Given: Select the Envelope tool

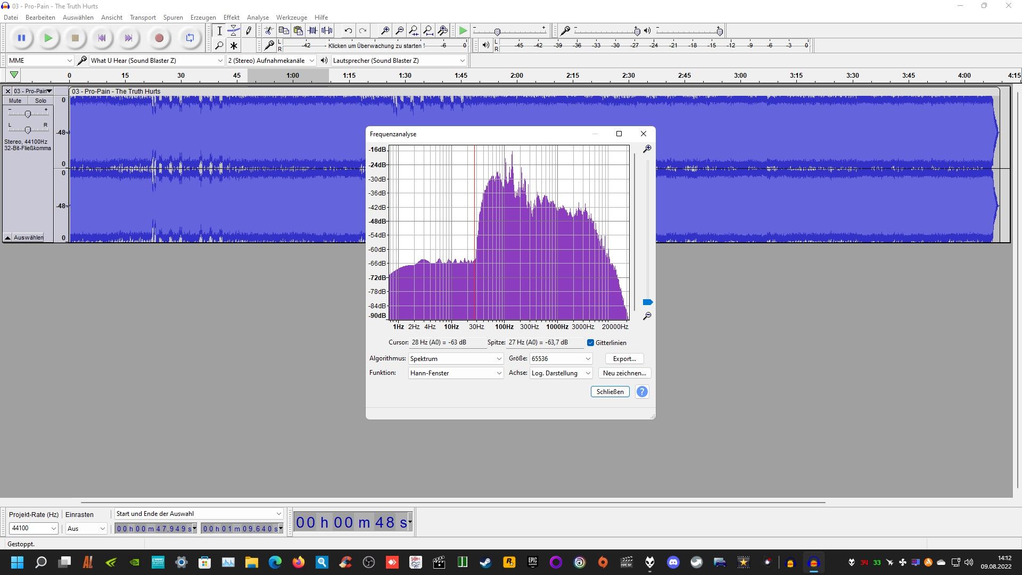Looking at the screenshot, I should pyautogui.click(x=234, y=31).
